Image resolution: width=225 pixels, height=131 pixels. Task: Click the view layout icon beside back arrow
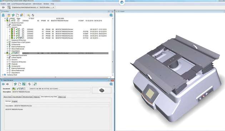[9, 7]
